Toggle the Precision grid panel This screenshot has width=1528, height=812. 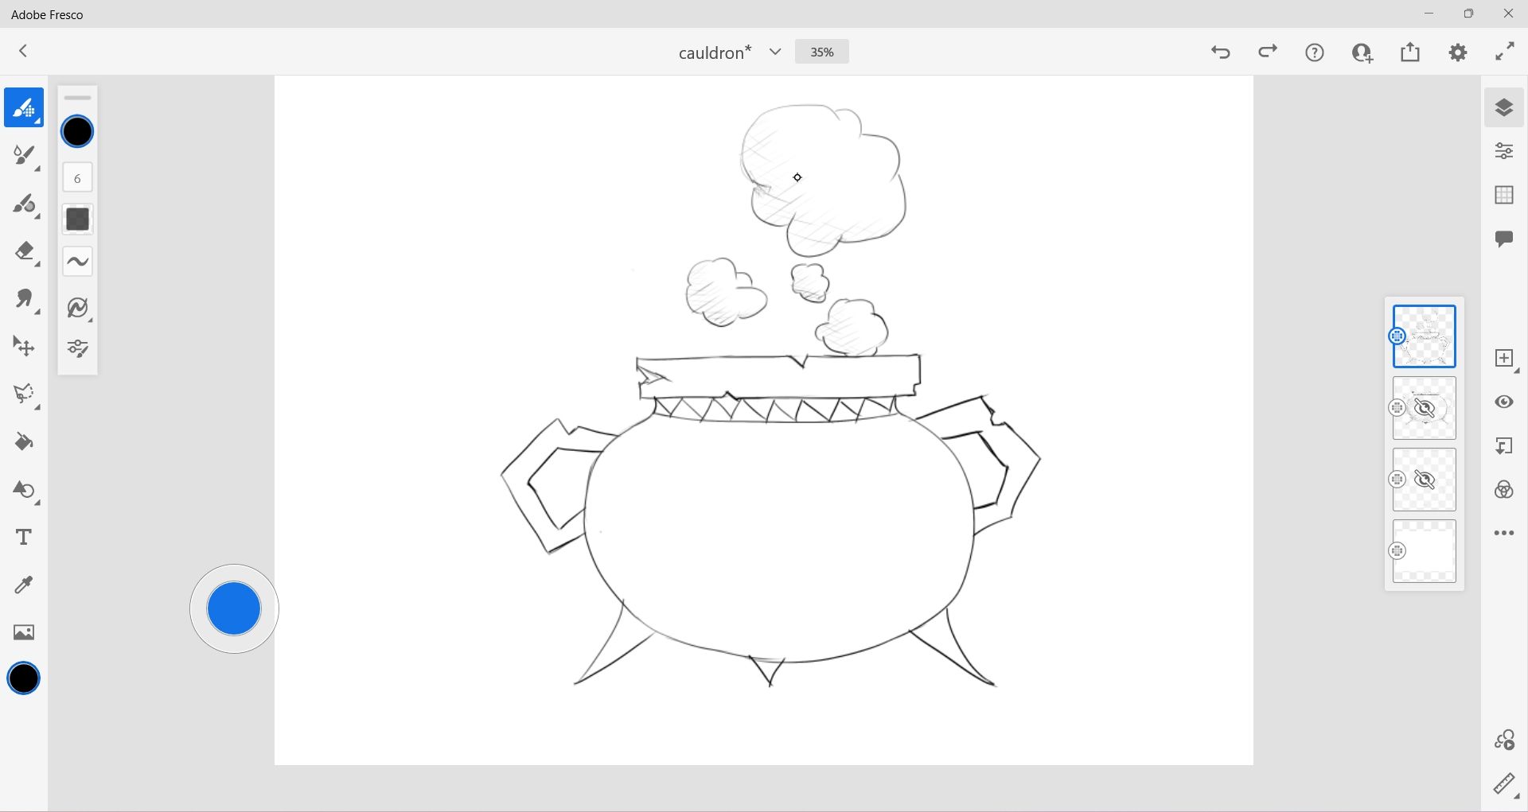(1504, 195)
